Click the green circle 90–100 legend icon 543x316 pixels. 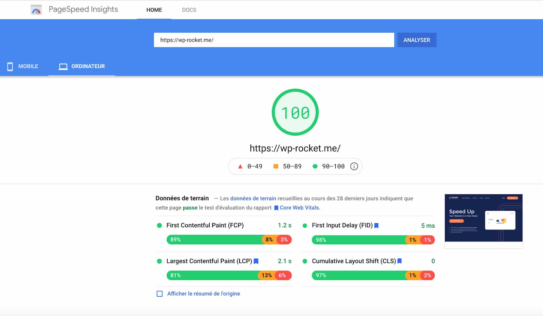(315, 166)
